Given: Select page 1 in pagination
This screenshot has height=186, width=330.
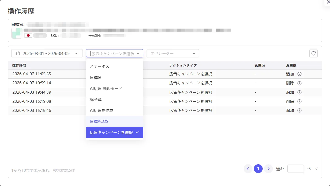Looking at the screenshot, I should pos(258,169).
